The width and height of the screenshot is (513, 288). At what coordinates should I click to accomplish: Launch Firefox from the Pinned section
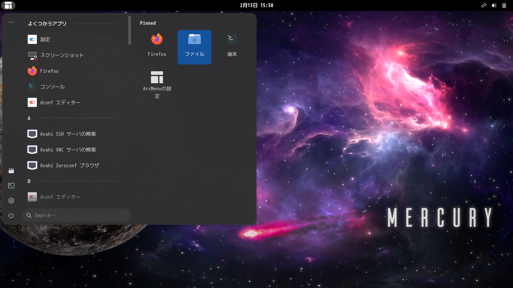[x=157, y=47]
